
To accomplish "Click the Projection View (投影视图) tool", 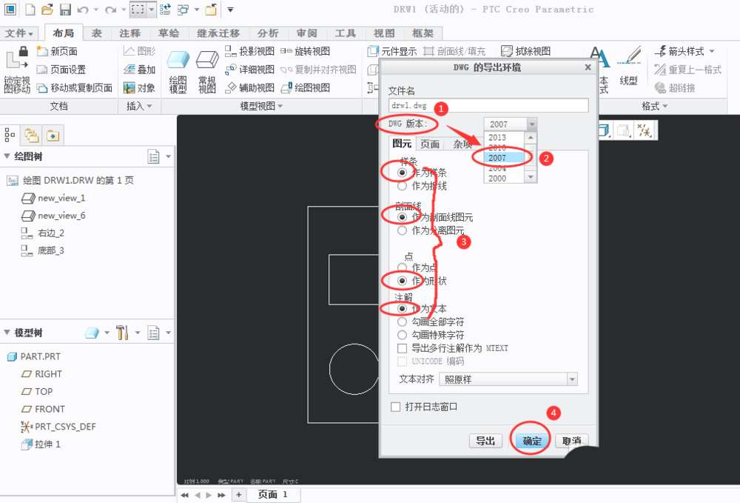I will [x=249, y=51].
